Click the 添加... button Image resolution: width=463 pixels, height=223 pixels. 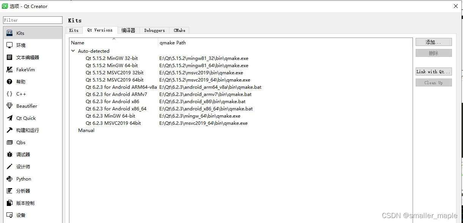[x=433, y=42]
